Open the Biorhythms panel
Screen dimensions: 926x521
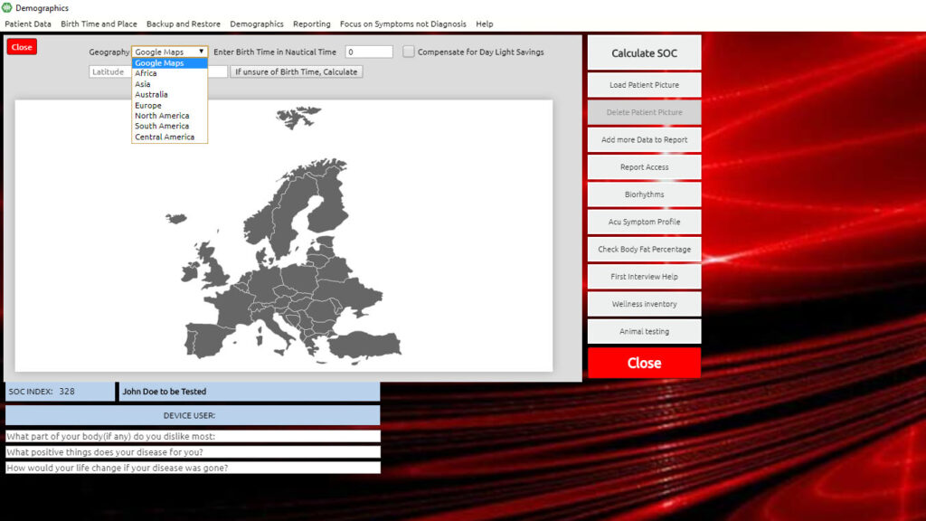click(644, 194)
